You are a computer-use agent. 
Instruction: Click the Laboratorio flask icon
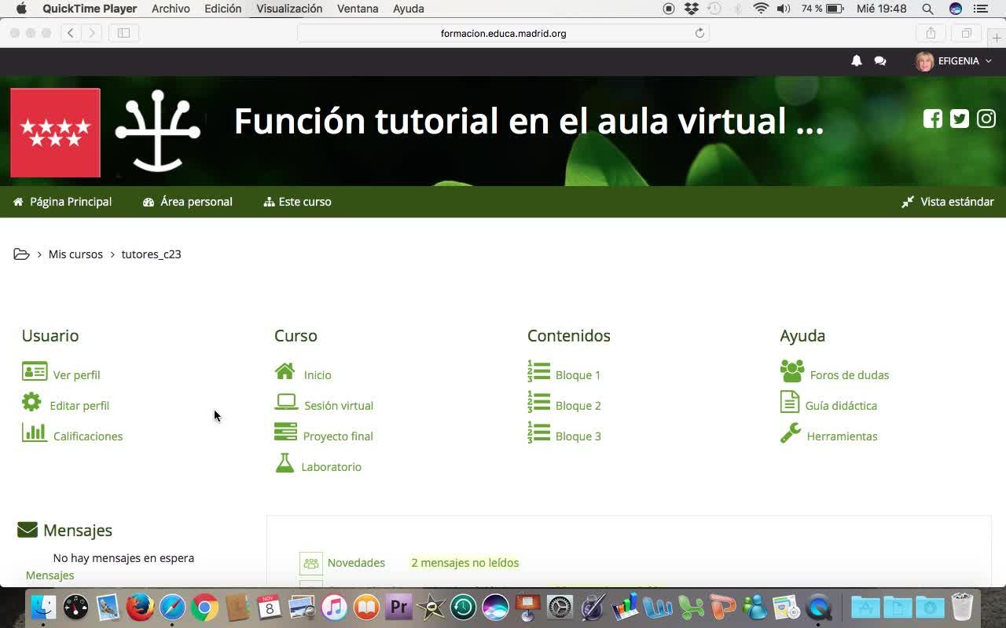[x=285, y=463]
